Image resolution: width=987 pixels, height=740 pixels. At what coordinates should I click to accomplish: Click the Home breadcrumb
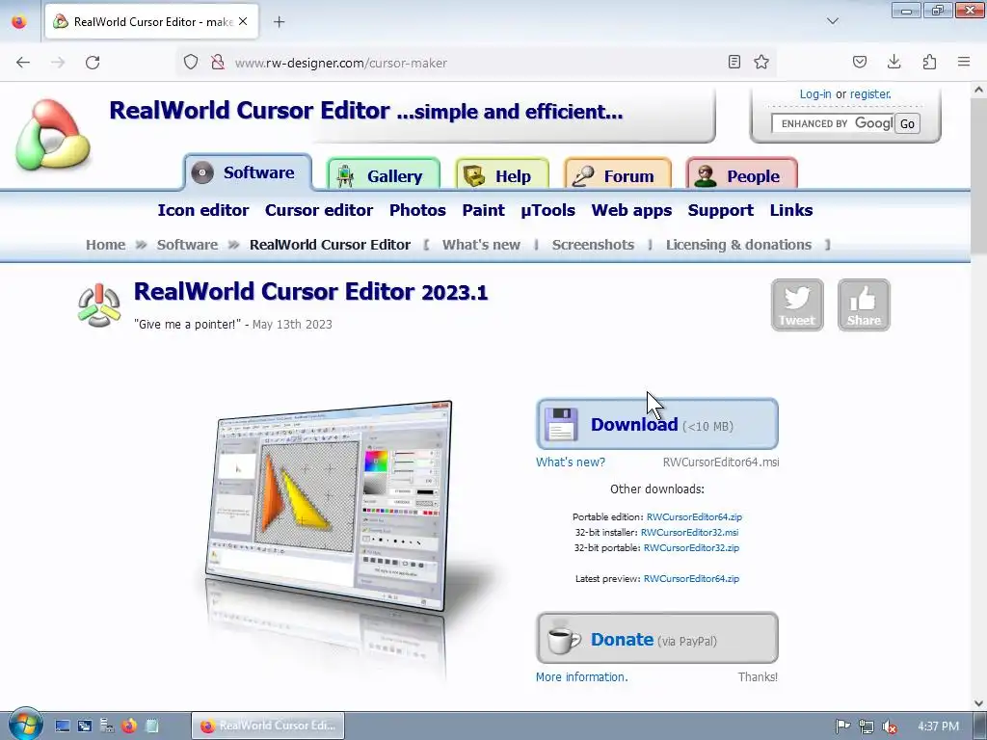106,245
